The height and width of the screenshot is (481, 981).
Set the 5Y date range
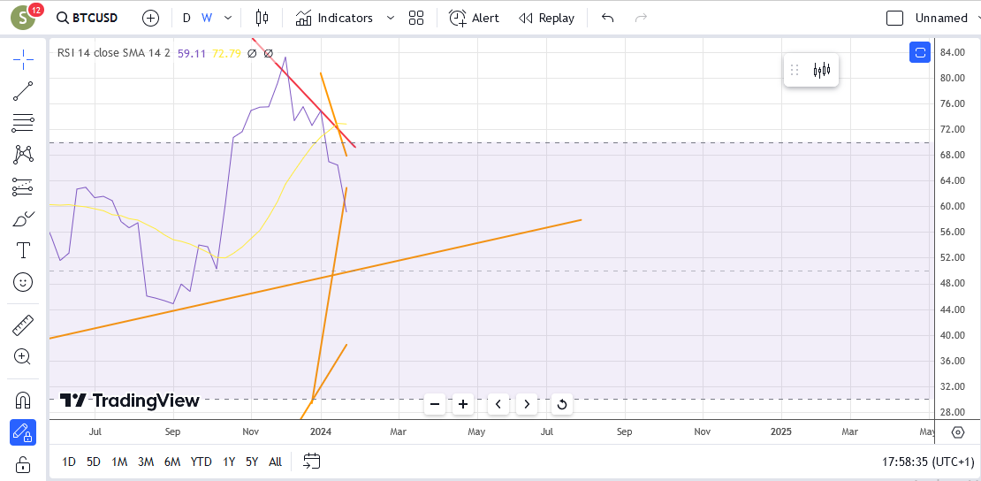[x=252, y=462]
